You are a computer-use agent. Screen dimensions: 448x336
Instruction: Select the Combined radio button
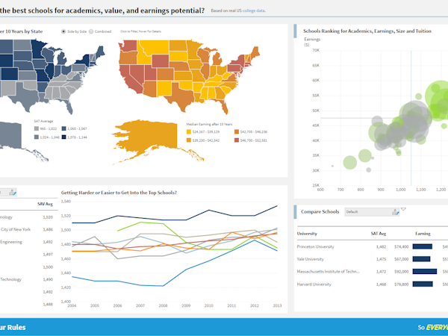click(x=91, y=31)
